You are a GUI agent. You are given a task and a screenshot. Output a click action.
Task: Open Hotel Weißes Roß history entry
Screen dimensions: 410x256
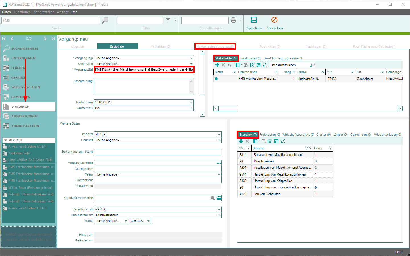[x=29, y=160]
